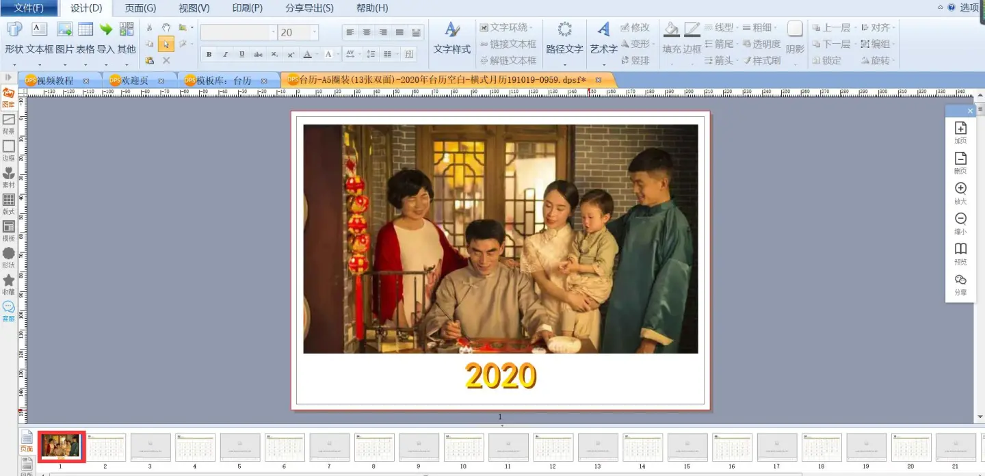
Task: Align text right
Action: coord(383,32)
